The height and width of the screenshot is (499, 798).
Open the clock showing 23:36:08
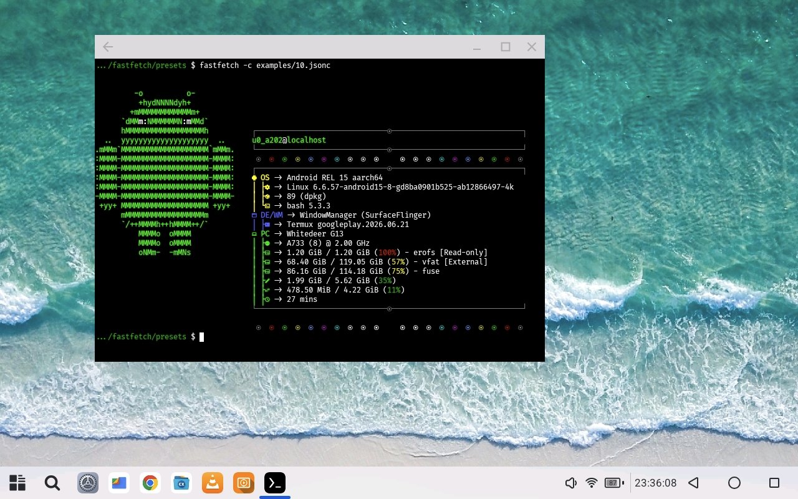[x=655, y=483]
